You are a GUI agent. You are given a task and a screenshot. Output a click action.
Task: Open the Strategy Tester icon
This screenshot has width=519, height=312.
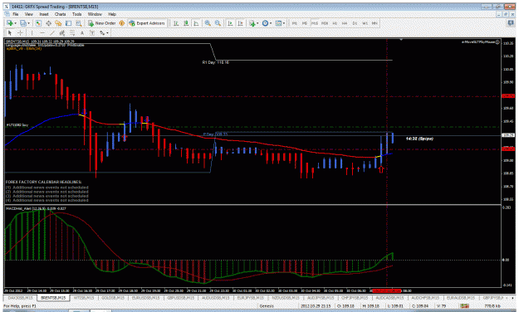[x=78, y=23]
